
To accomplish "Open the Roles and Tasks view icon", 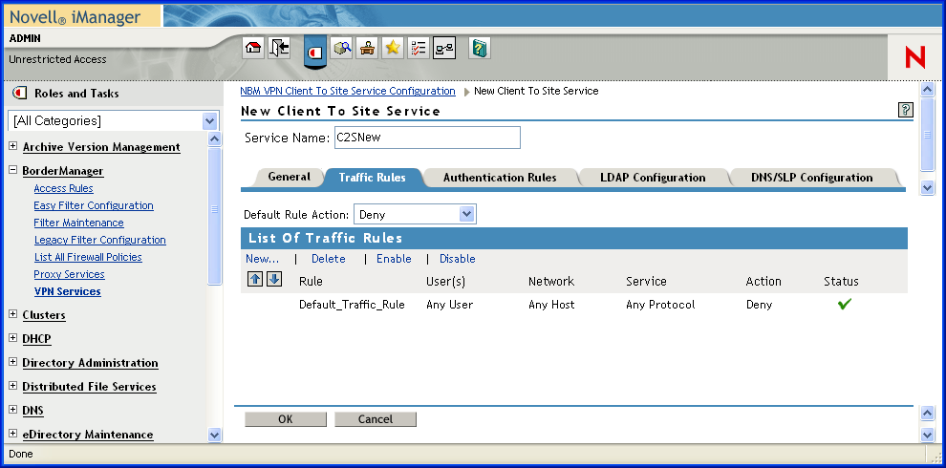I will [315, 51].
